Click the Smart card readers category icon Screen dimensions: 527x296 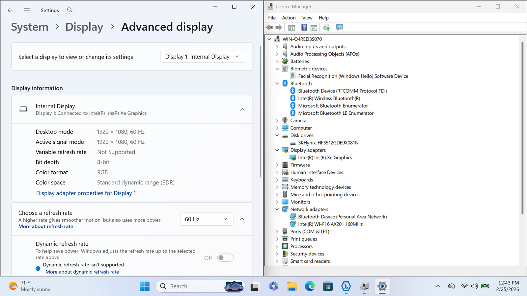tap(285, 261)
